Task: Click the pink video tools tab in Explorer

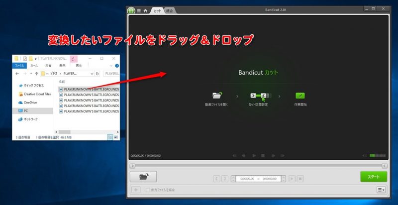Action: pyautogui.click(x=74, y=59)
